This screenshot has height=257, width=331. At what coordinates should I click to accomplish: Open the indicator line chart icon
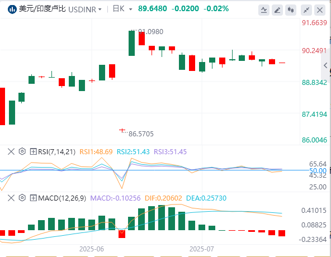(264, 9)
